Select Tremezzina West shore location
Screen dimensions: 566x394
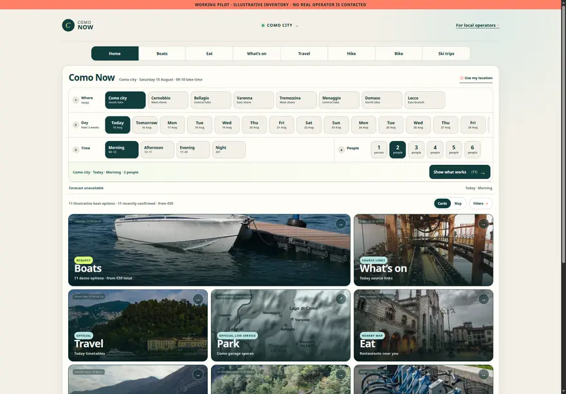click(x=297, y=100)
